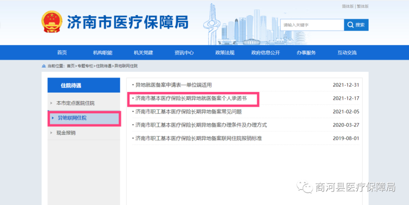Open the 机构职能 nav menu
The image size is (409, 205).
pos(103,53)
